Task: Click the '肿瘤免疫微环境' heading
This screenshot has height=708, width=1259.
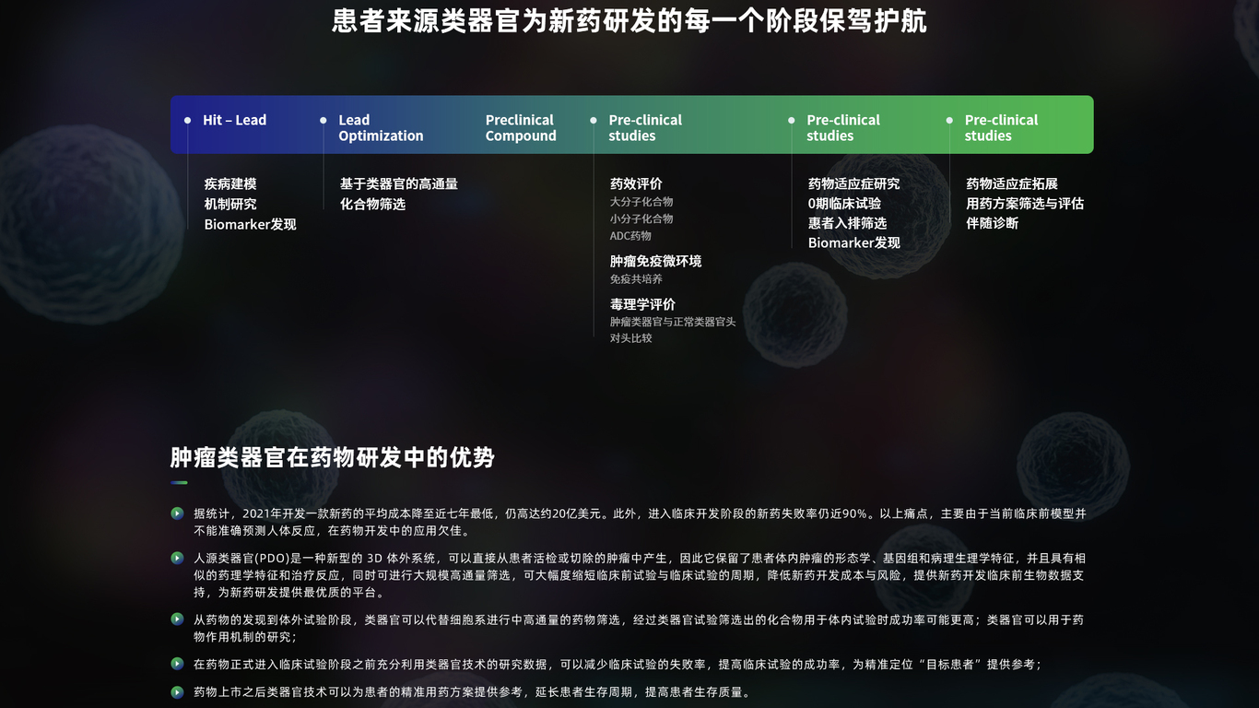Action: tap(655, 262)
